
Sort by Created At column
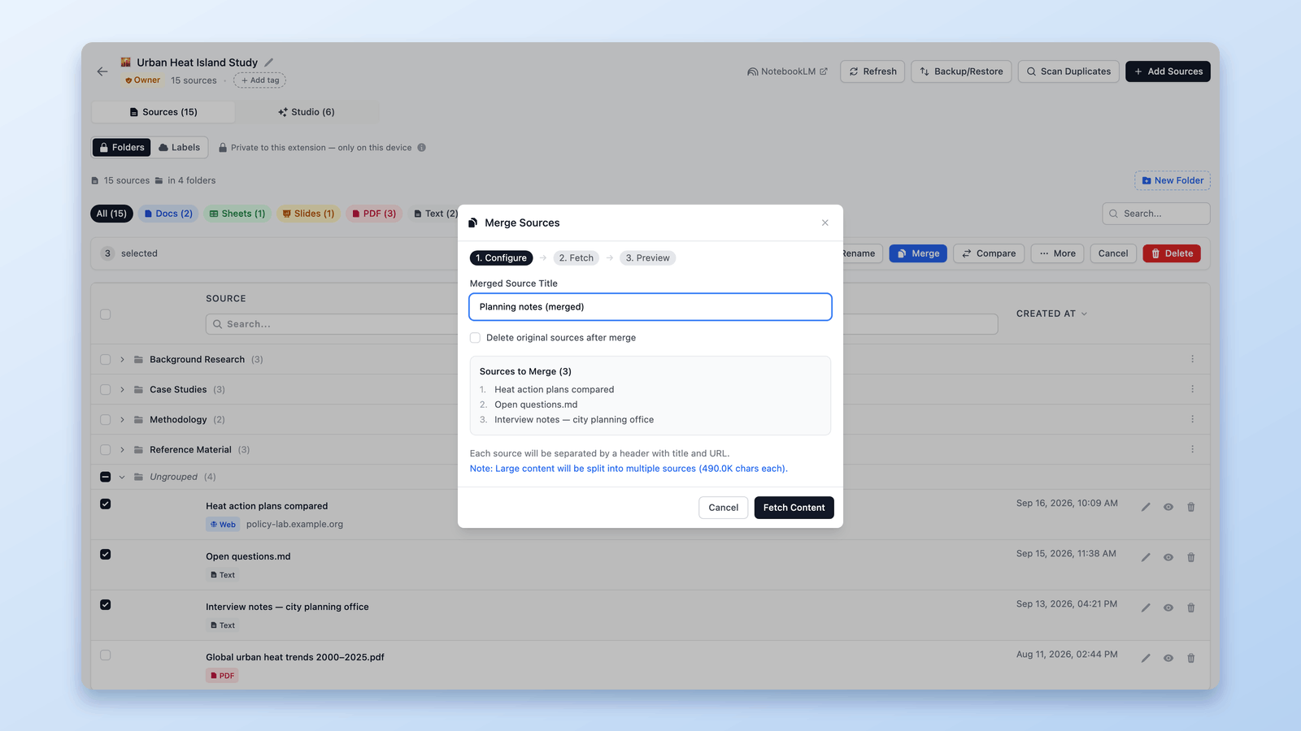[x=1051, y=314]
